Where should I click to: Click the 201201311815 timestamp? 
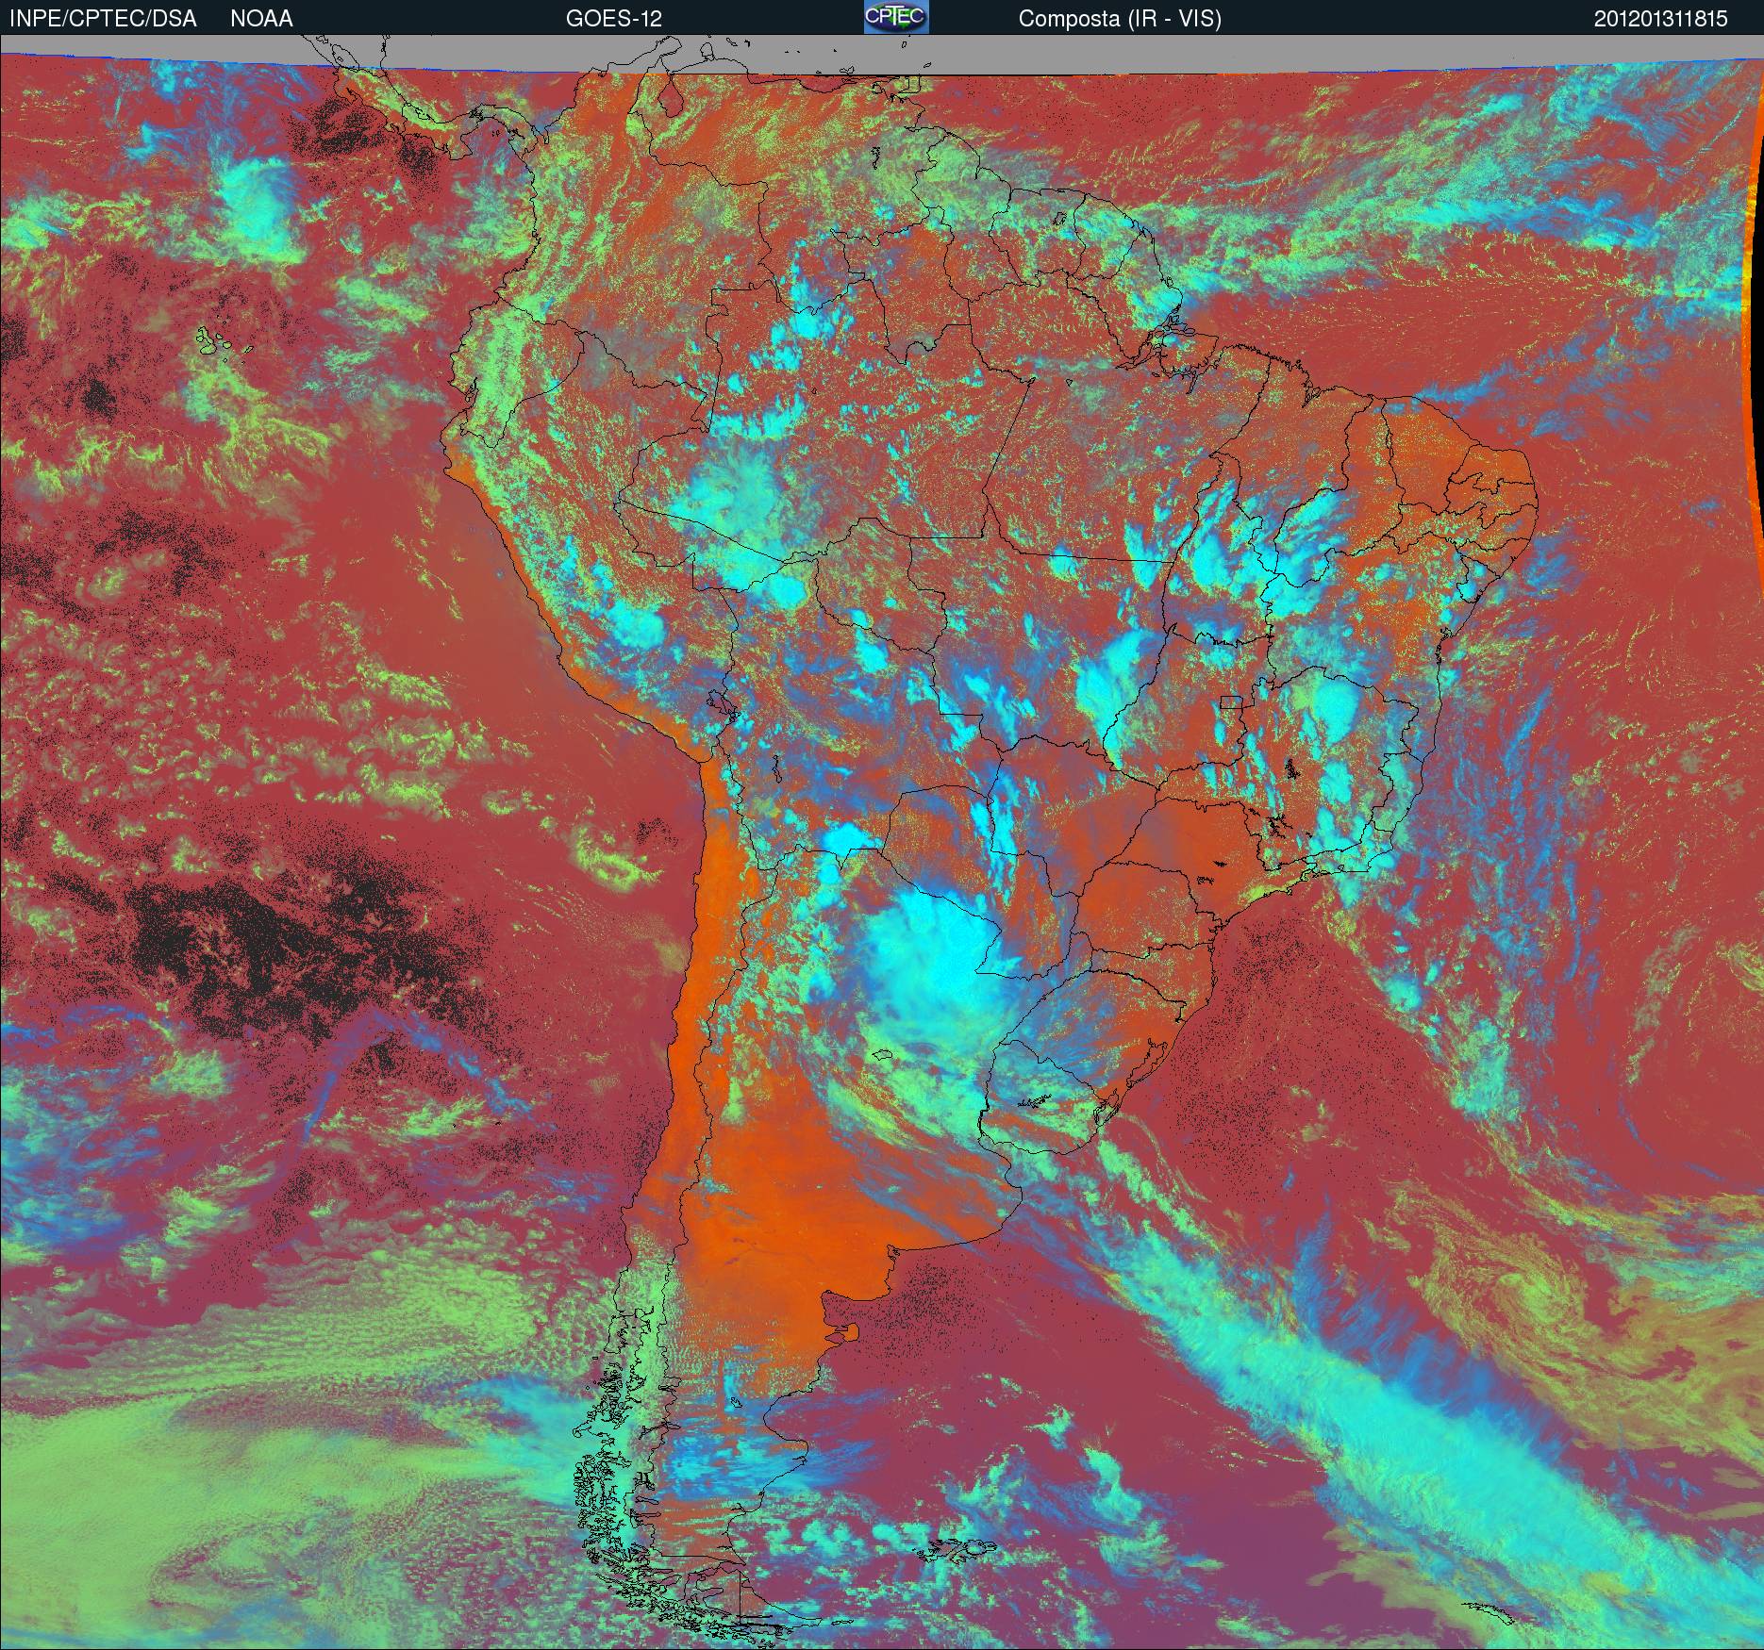coord(1661,19)
